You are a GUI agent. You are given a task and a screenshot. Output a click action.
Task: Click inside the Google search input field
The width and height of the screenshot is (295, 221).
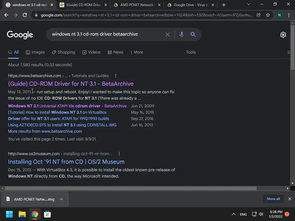[107, 34]
